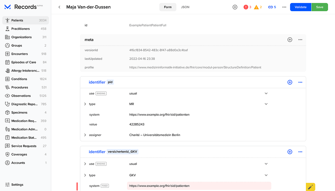
Task: Click the plus icon on identifier pid
Action: point(290,82)
